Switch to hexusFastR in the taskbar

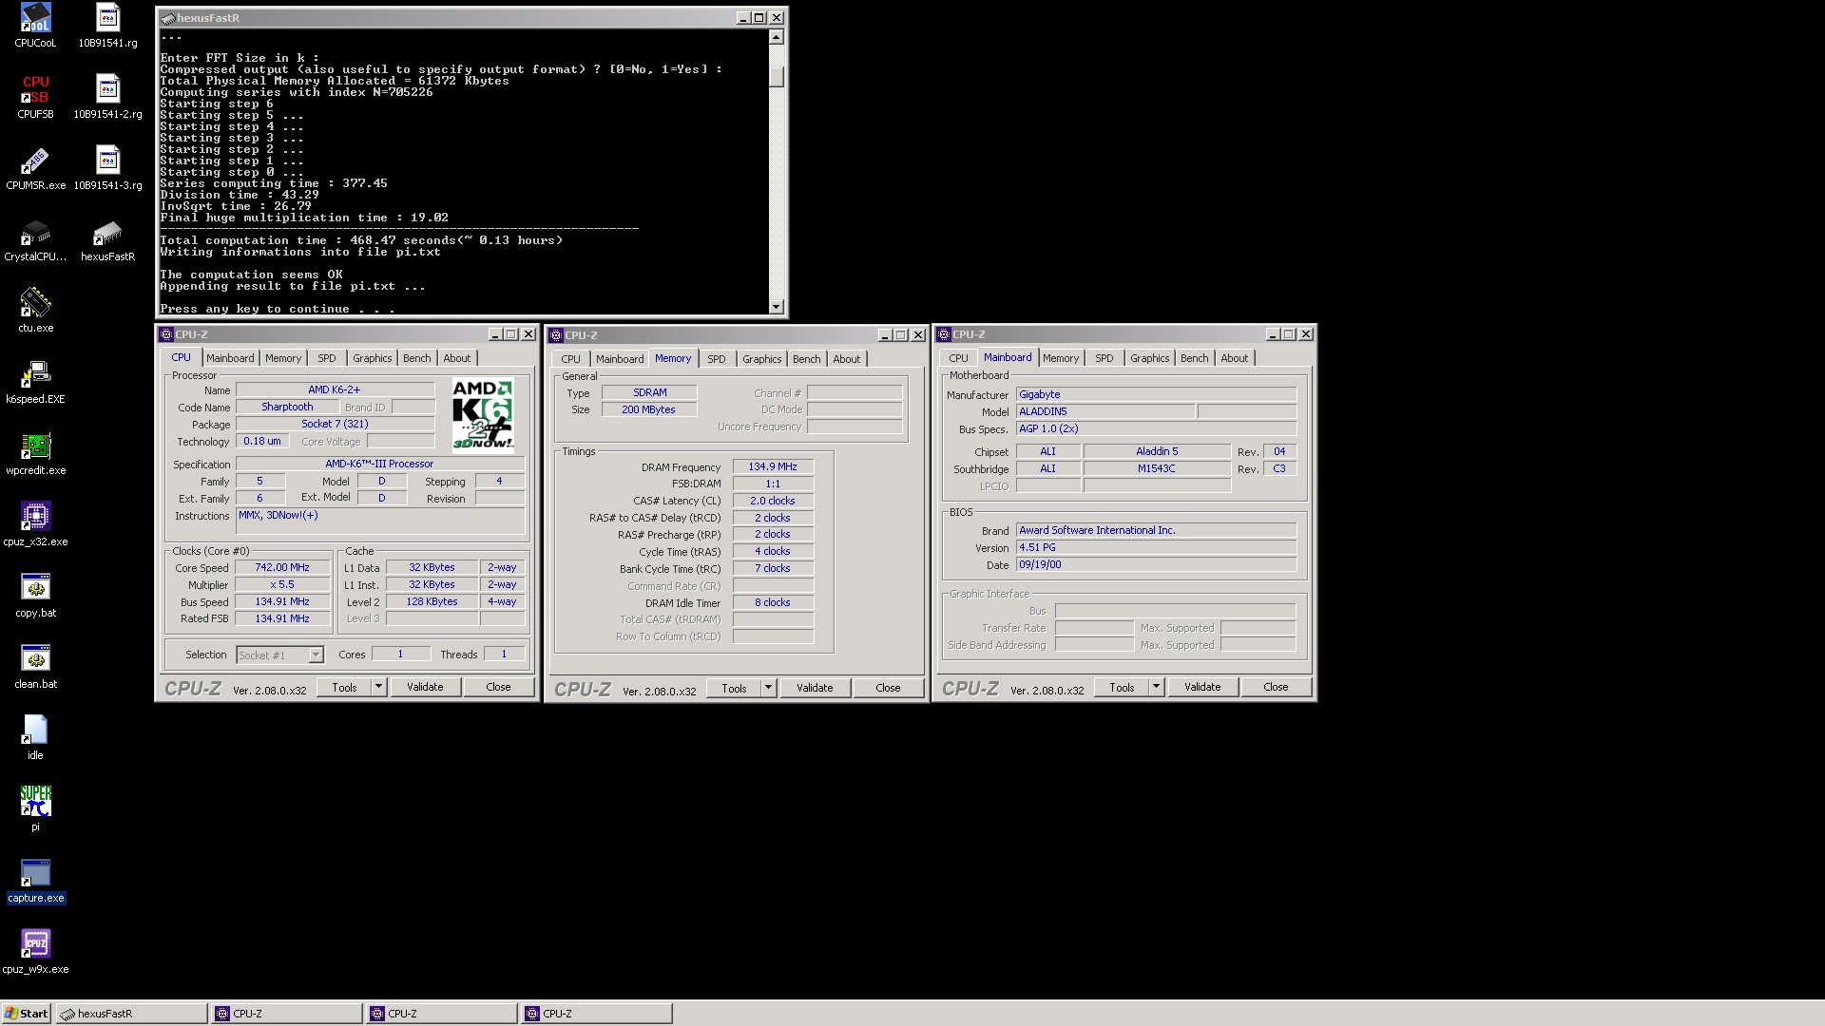(x=131, y=1014)
